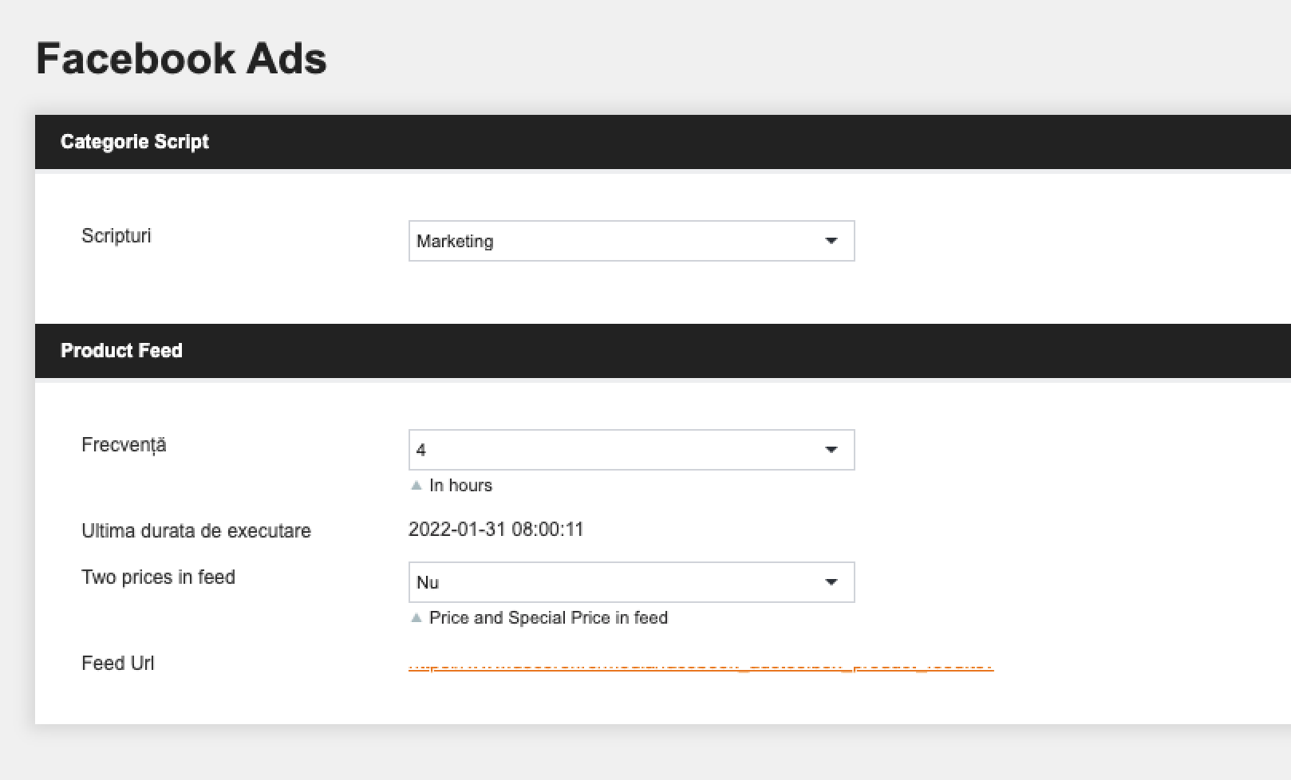The height and width of the screenshot is (780, 1291).
Task: Click the Ultima durata de executare label
Action: tap(196, 531)
